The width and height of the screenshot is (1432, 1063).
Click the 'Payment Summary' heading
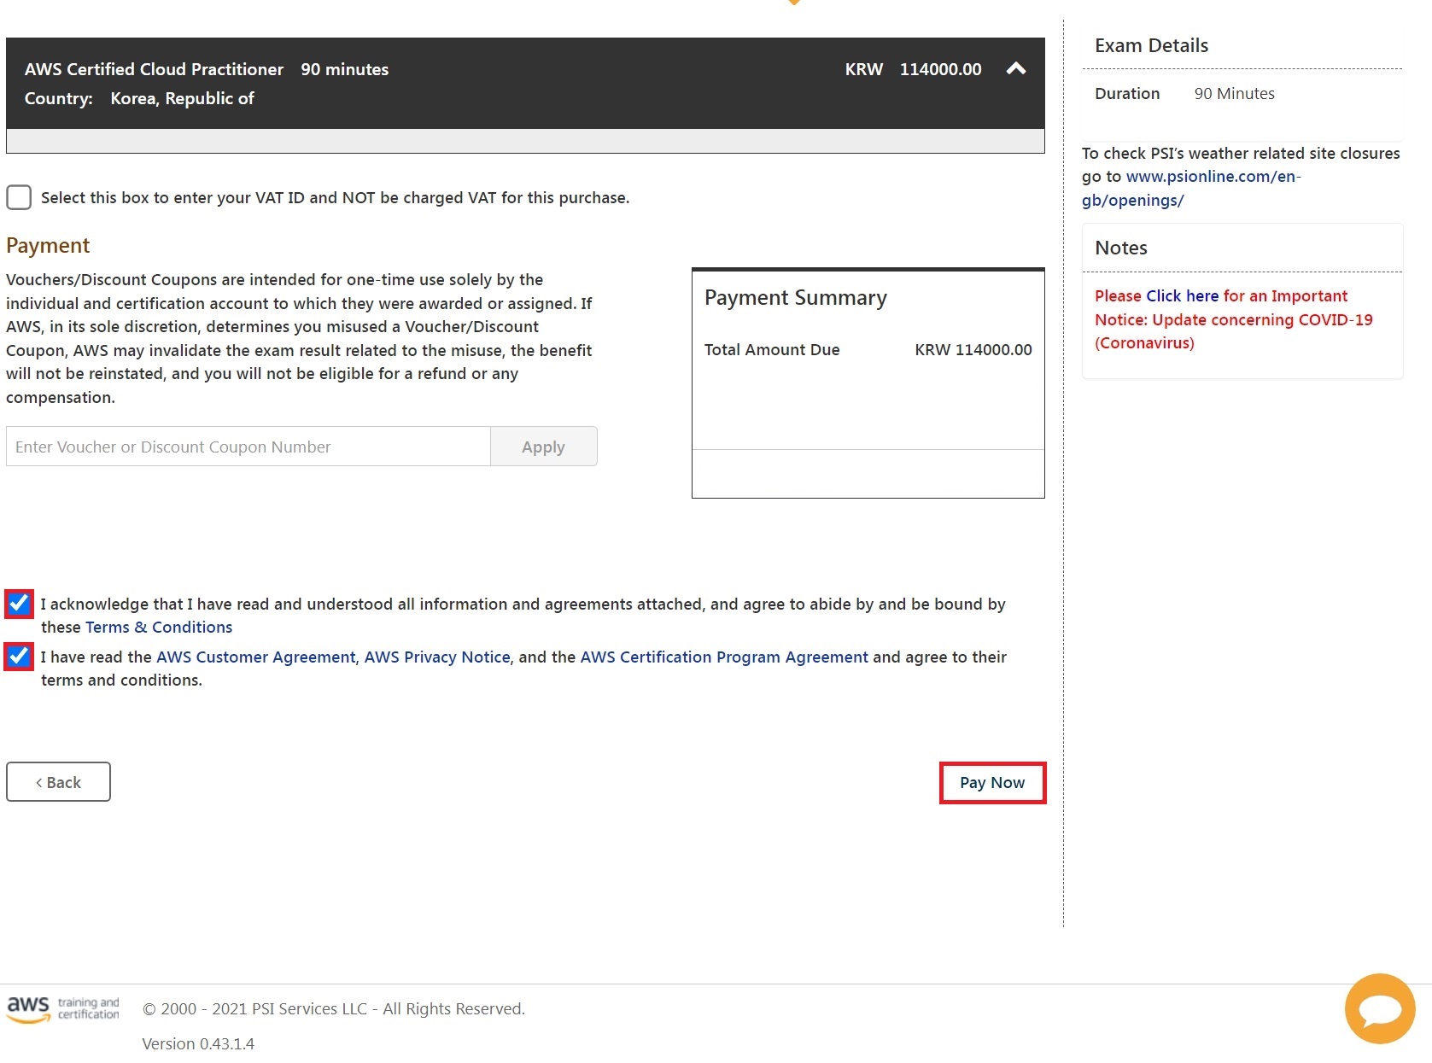point(796,298)
